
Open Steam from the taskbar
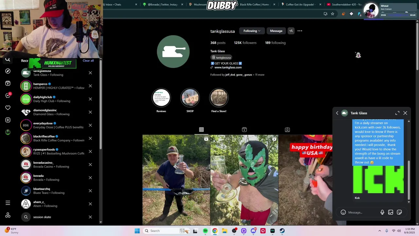[282, 231]
